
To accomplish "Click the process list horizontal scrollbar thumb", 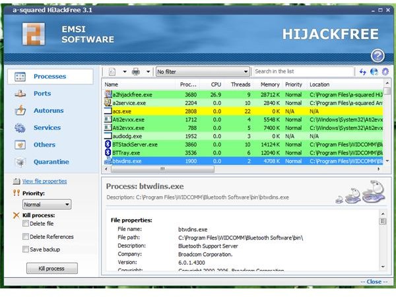I will pos(162,169).
